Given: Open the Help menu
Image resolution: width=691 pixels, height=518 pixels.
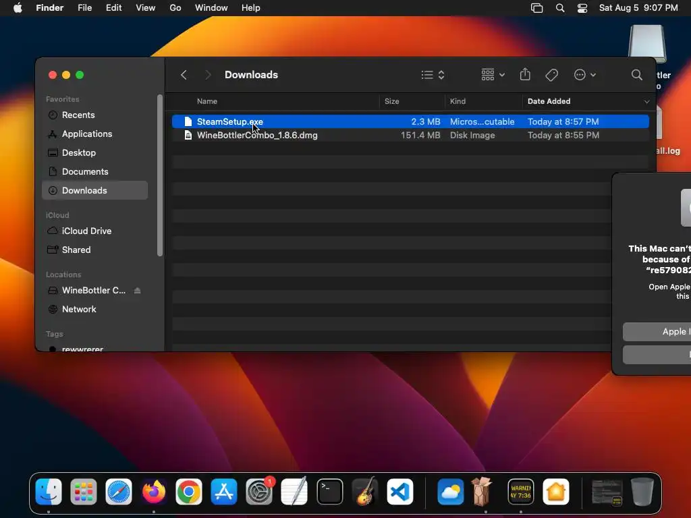Looking at the screenshot, I should click(x=251, y=8).
